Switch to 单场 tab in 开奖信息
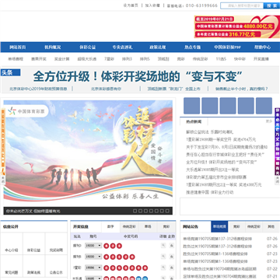 pos(148,227)
